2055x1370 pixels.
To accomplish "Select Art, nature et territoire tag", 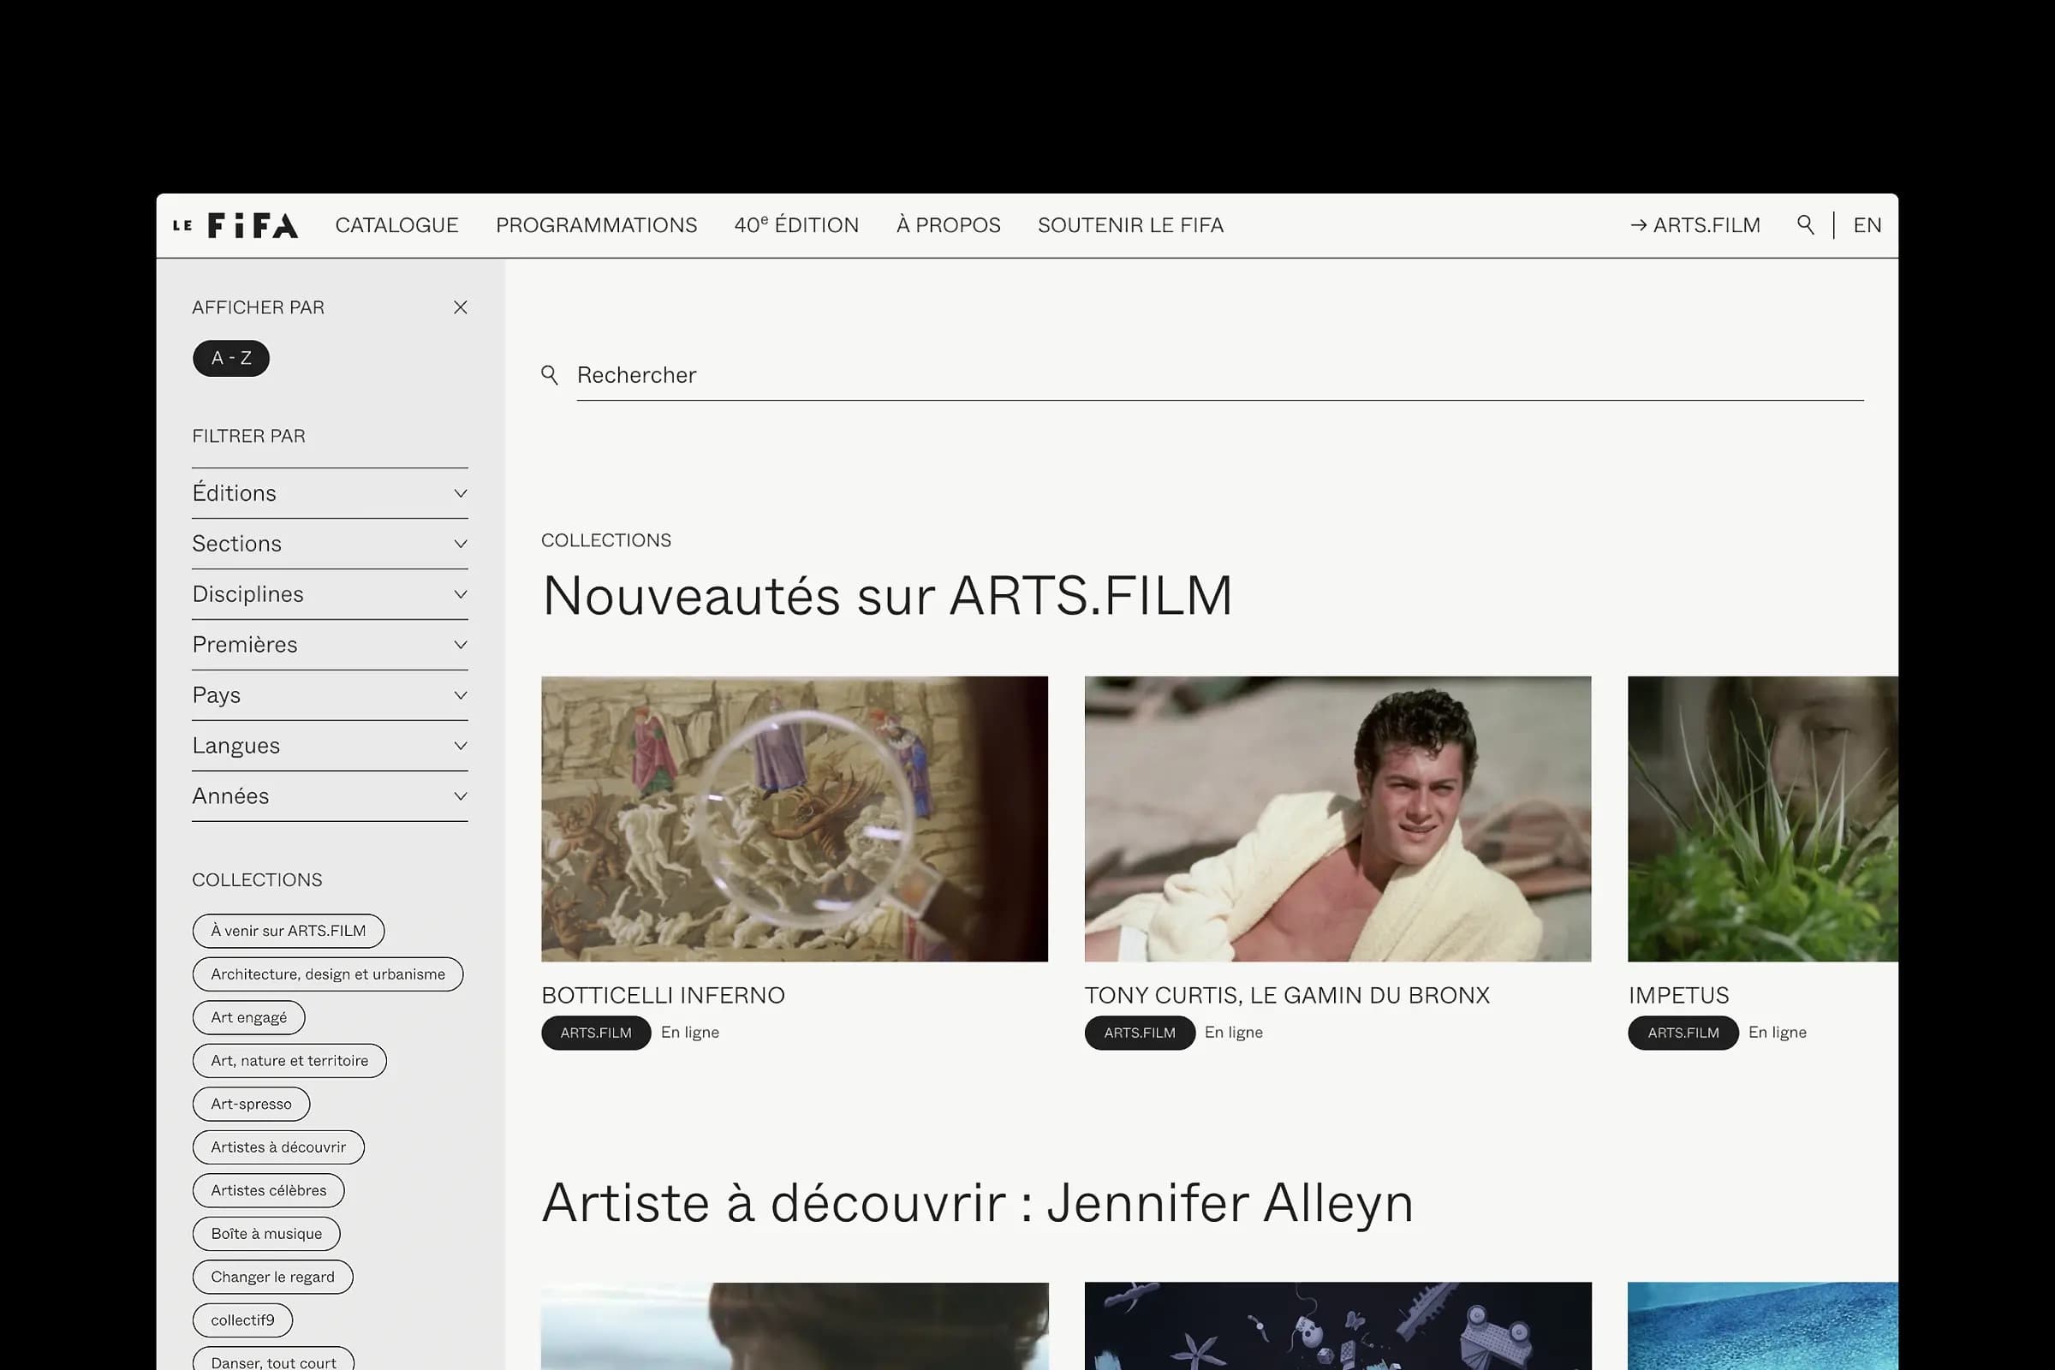I will [289, 1061].
